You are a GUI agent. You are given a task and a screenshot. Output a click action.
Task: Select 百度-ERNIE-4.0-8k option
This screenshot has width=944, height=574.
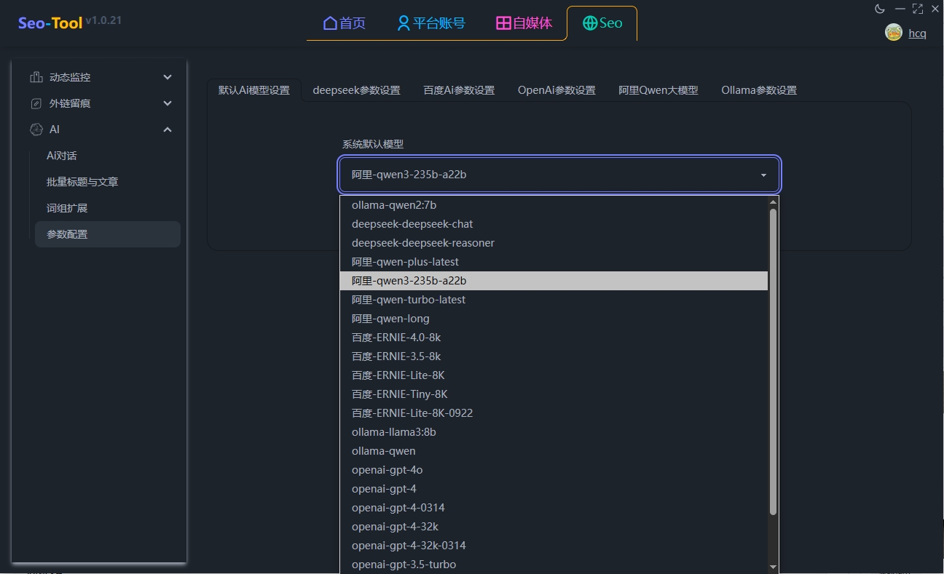coord(554,338)
